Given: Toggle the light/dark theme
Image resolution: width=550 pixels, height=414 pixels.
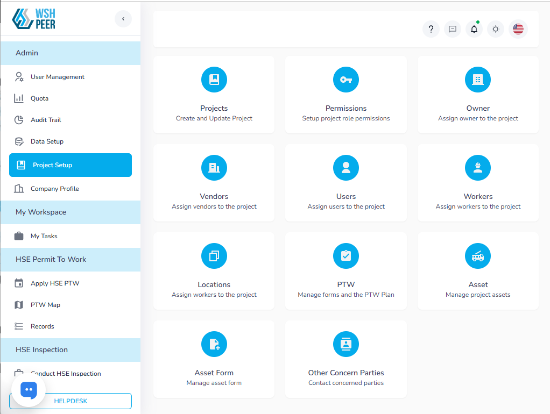Looking at the screenshot, I should (496, 29).
